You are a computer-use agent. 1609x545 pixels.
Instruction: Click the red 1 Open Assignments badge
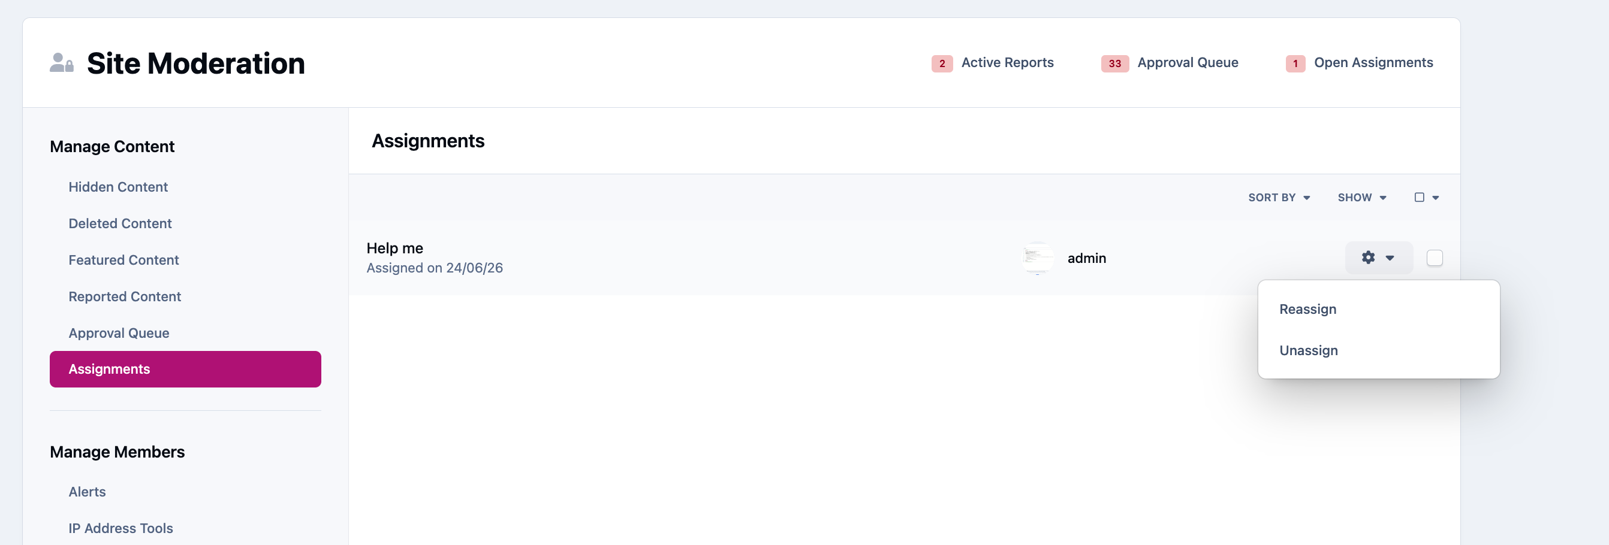tap(1295, 63)
